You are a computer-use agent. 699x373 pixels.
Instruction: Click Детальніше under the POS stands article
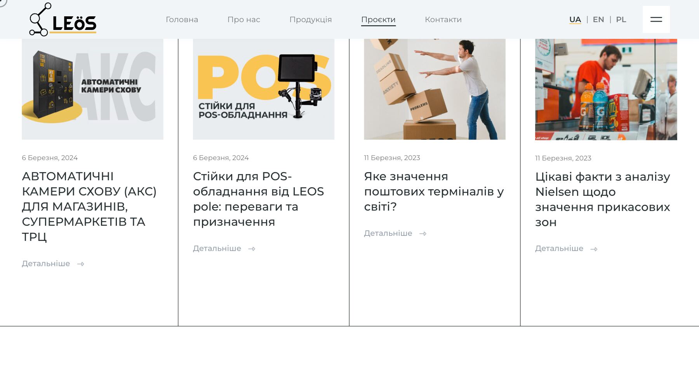pos(217,248)
